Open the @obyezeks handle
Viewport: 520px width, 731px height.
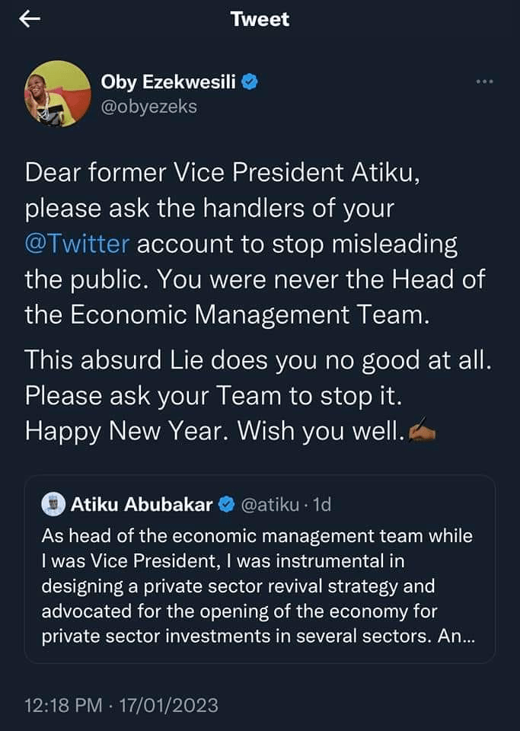click(x=149, y=106)
